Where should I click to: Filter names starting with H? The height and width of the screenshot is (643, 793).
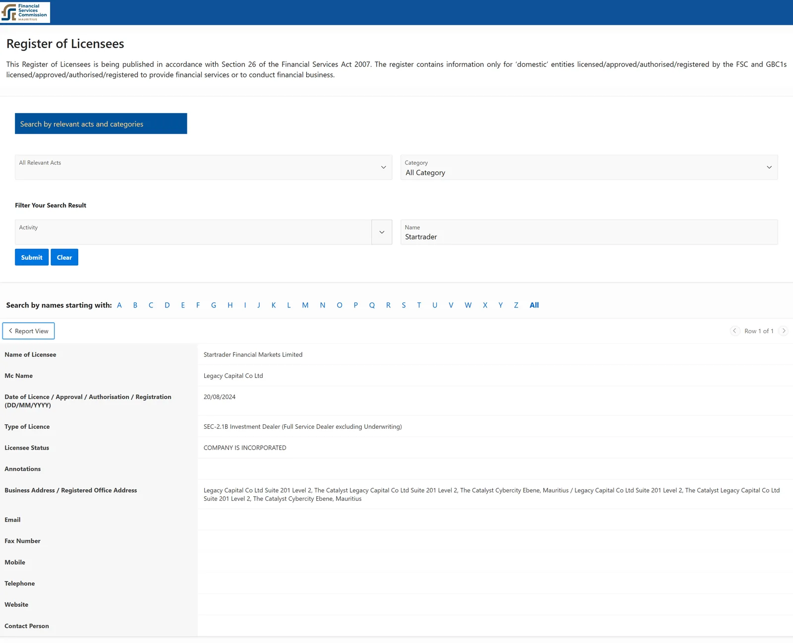[230, 305]
